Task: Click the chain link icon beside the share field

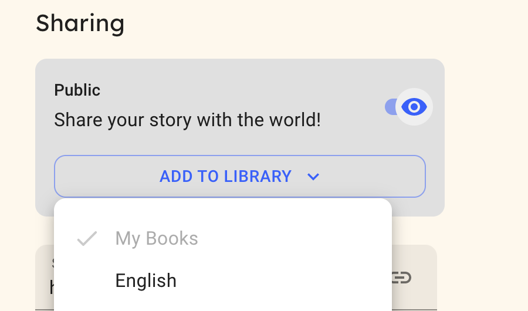Action: [x=402, y=278]
